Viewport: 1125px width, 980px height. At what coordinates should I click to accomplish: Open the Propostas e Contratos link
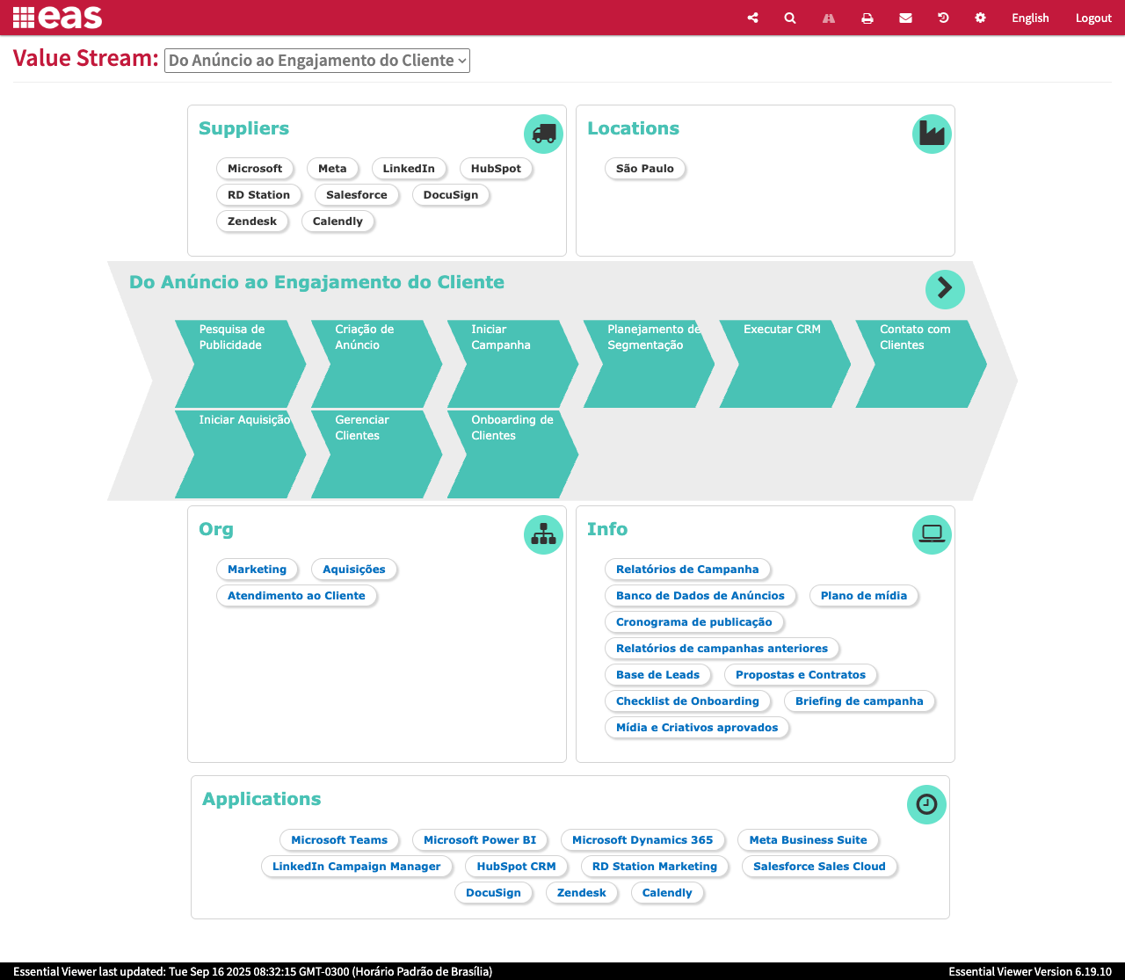coord(801,675)
